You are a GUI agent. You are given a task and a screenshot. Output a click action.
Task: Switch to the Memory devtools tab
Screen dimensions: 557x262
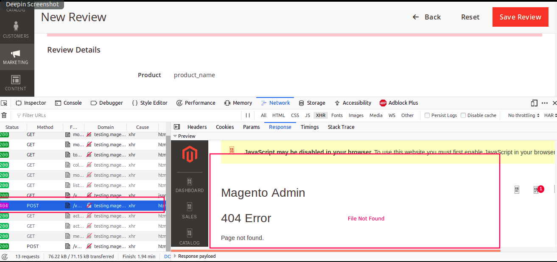[238, 103]
